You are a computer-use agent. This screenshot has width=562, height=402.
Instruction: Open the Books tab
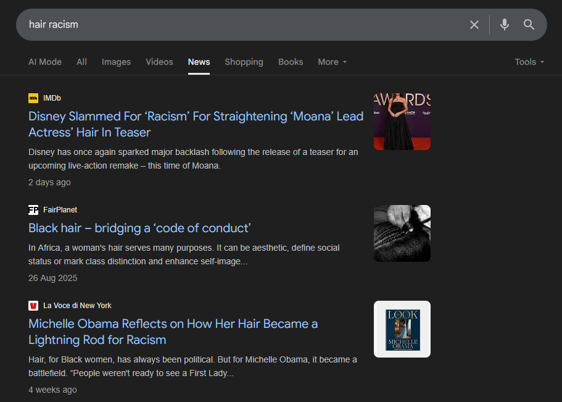click(x=291, y=62)
